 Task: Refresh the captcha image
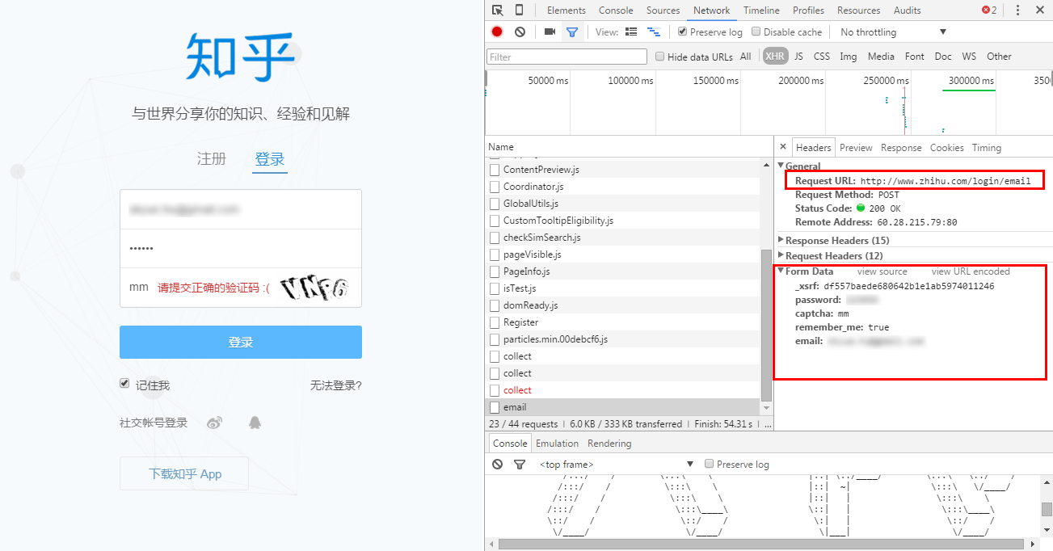(x=314, y=288)
